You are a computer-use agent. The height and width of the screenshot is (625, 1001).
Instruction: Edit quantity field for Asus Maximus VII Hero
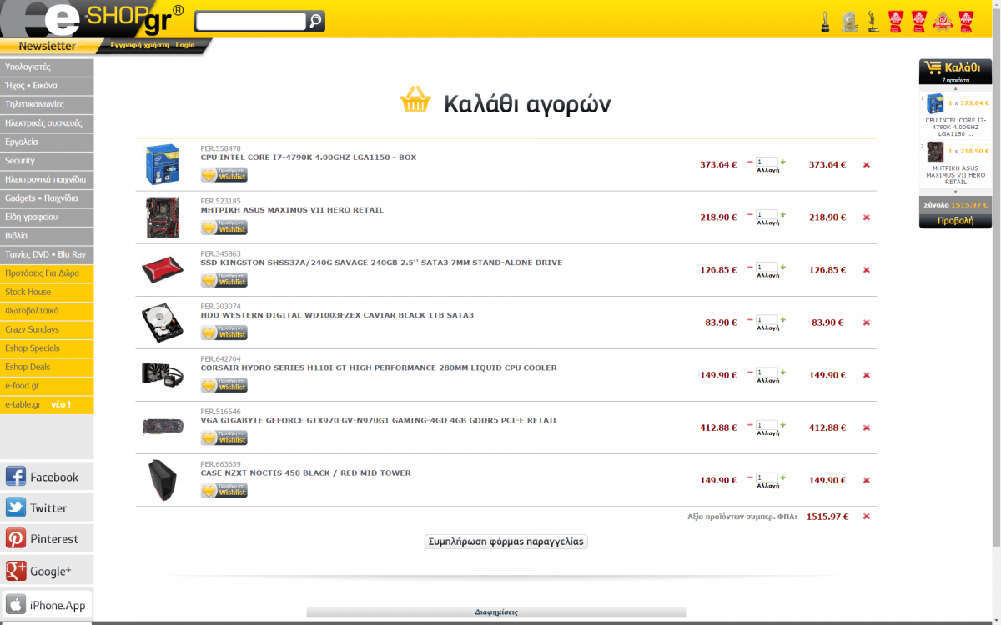point(767,214)
